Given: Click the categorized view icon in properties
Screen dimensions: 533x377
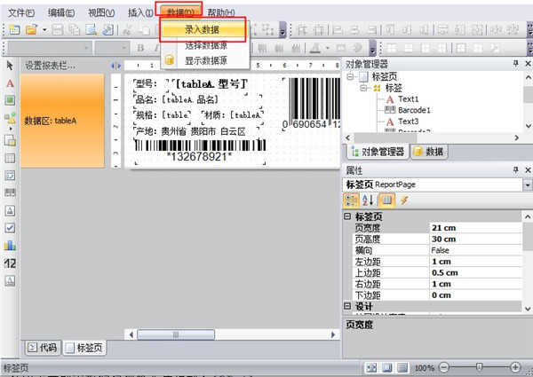Looking at the screenshot, I should (x=351, y=200).
